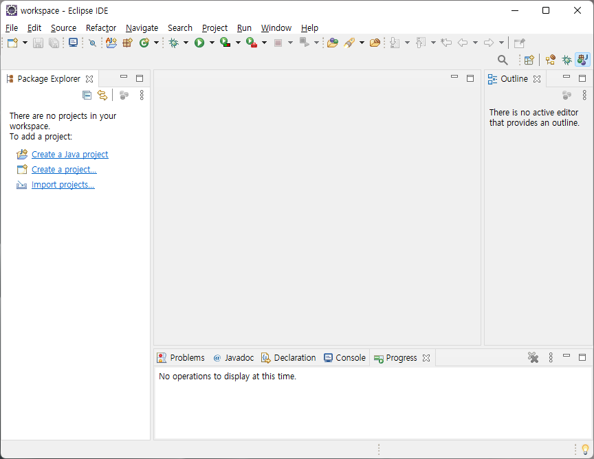Click the Create a Java project link
The height and width of the screenshot is (459, 594).
click(70, 155)
